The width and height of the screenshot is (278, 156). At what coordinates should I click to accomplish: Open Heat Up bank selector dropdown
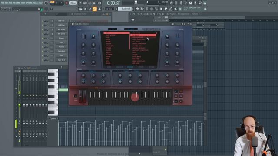click(131, 29)
